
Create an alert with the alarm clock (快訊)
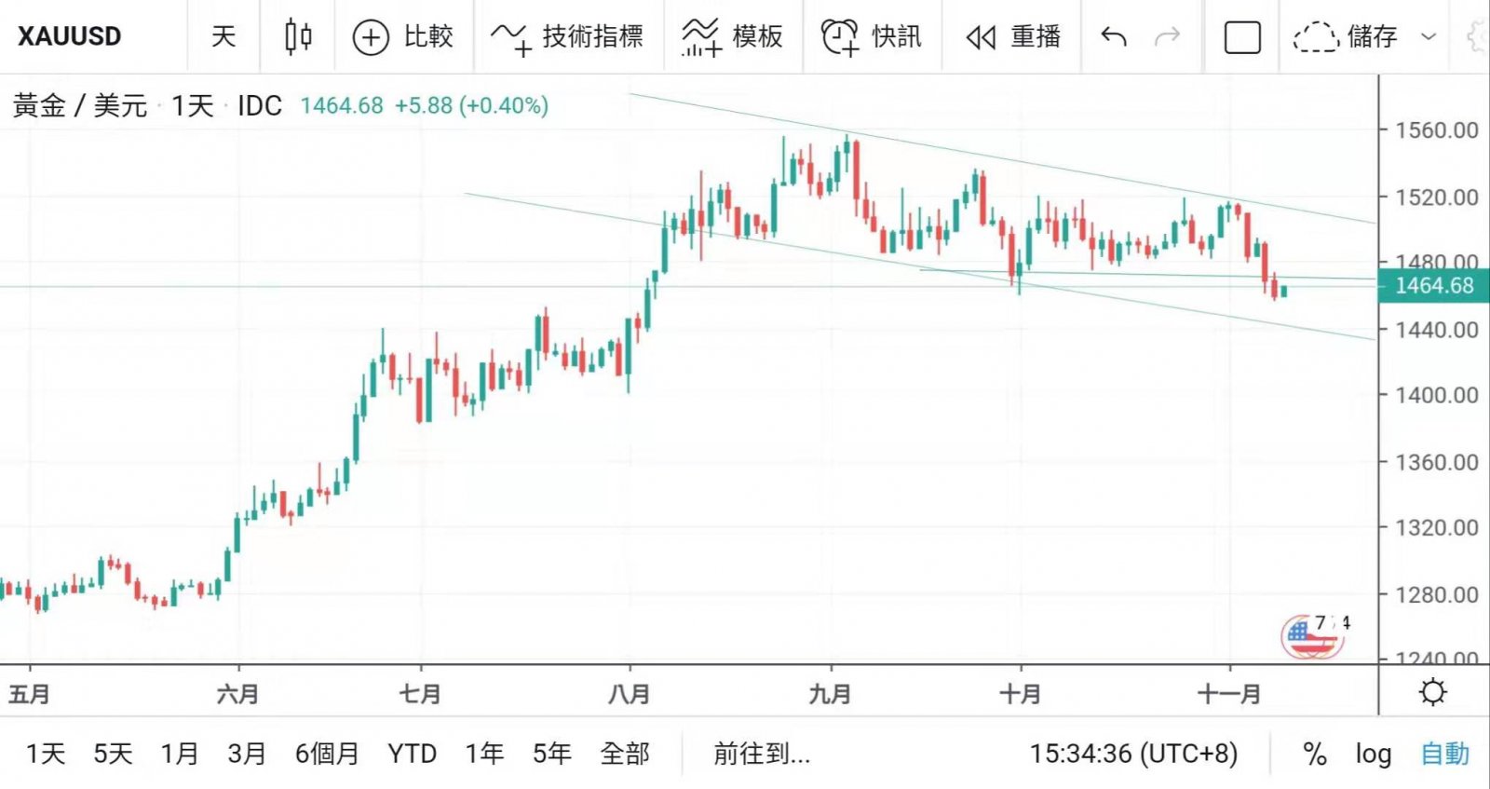[x=872, y=37]
